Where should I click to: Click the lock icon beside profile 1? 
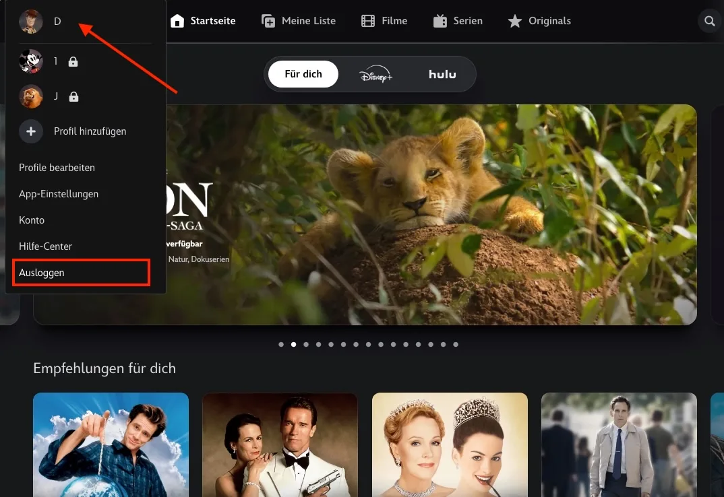[73, 61]
